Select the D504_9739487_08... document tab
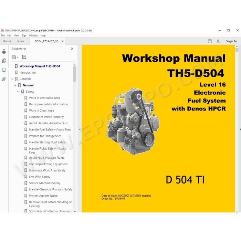Viewport: 241px width, 241px height. tap(48, 41)
